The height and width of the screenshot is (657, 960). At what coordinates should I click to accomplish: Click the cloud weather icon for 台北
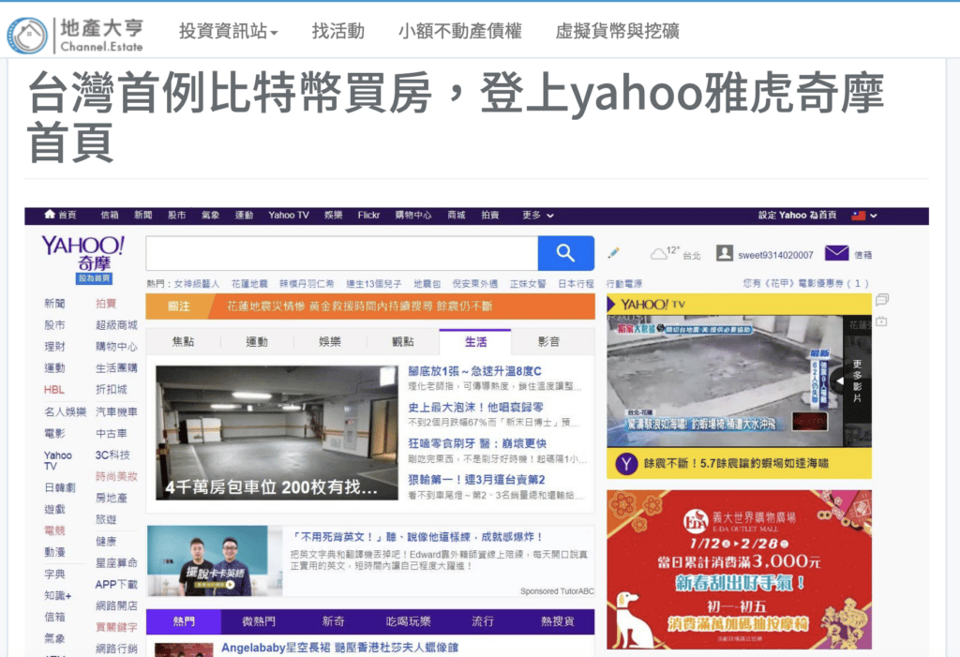point(657,253)
